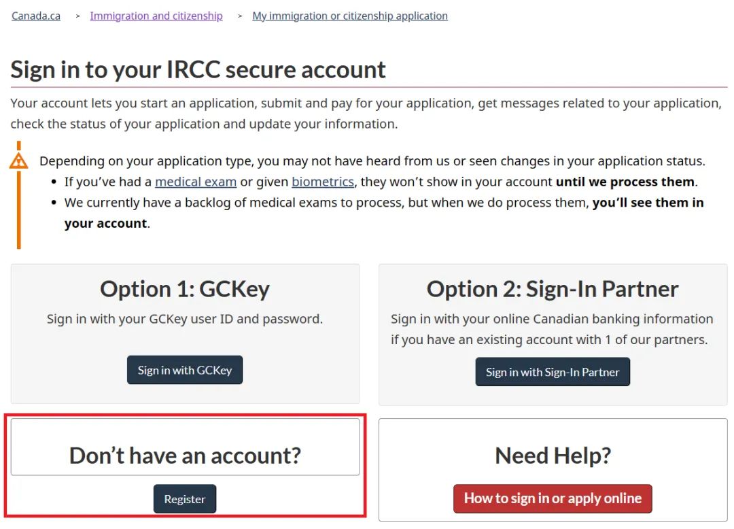Go to Immigration and citizenship breadcrumb
734x529 pixels.
click(156, 16)
